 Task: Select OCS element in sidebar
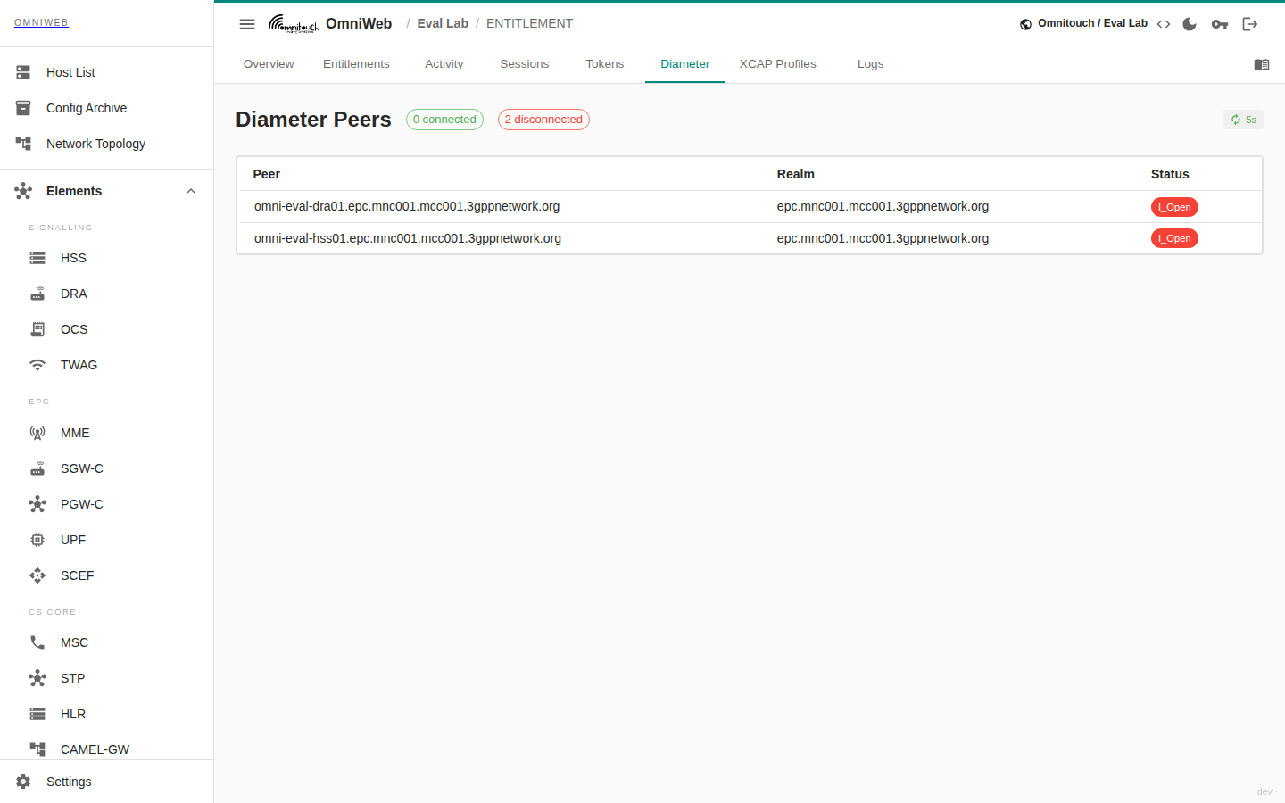107,329
